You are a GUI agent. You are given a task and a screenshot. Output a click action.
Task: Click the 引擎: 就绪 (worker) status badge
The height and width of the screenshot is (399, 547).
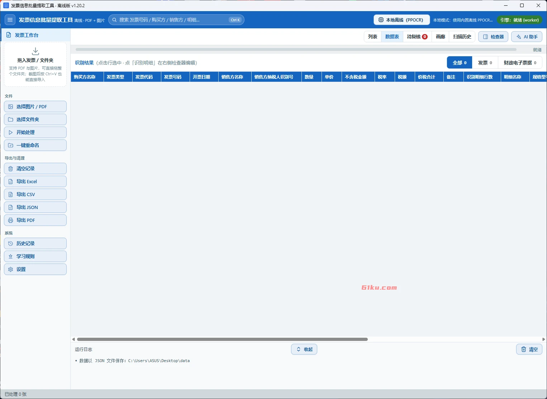click(519, 20)
